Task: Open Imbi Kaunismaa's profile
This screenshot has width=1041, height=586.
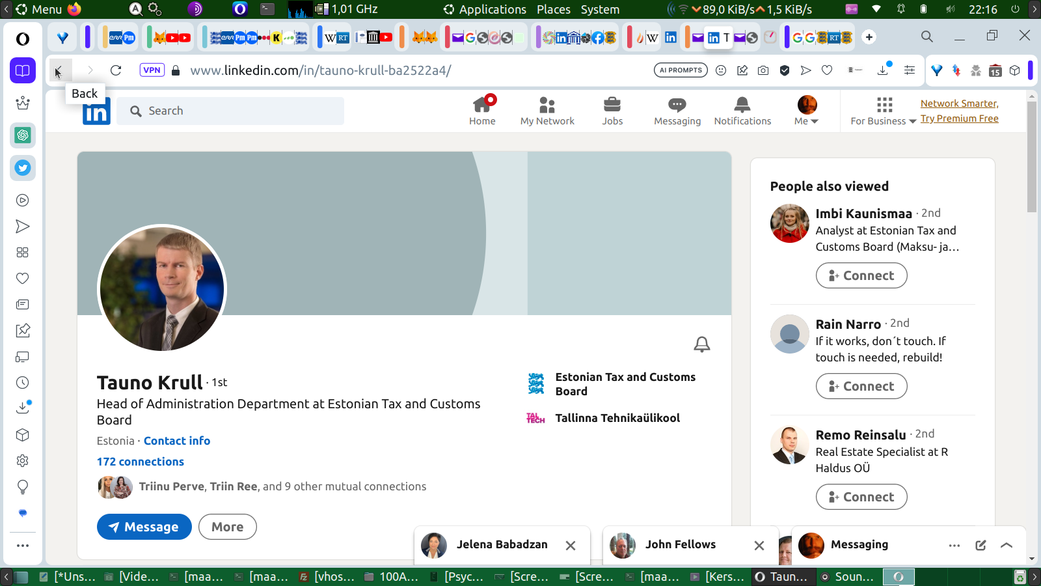Action: pyautogui.click(x=864, y=214)
